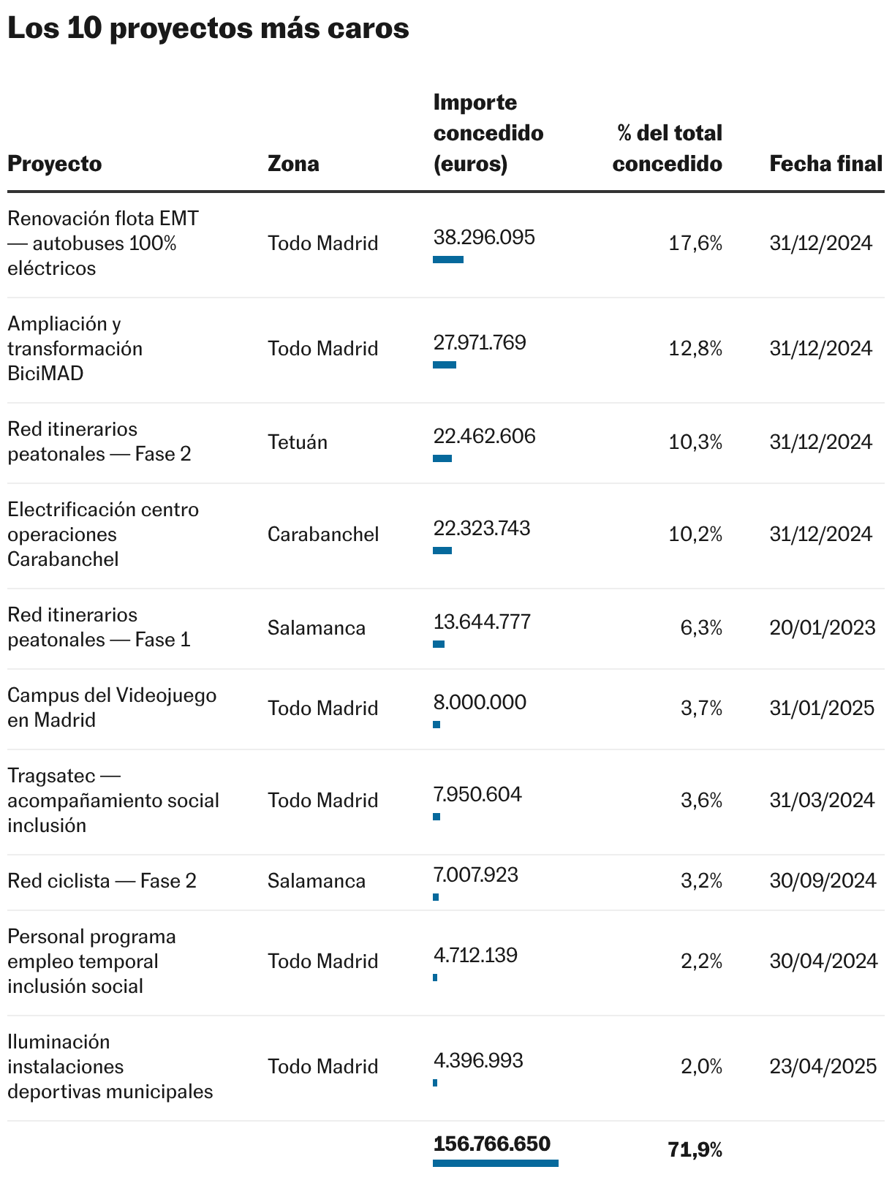Image resolution: width=892 pixels, height=1183 pixels.
Task: Click Red ciclista — Fase 2 project
Action: coord(102,881)
